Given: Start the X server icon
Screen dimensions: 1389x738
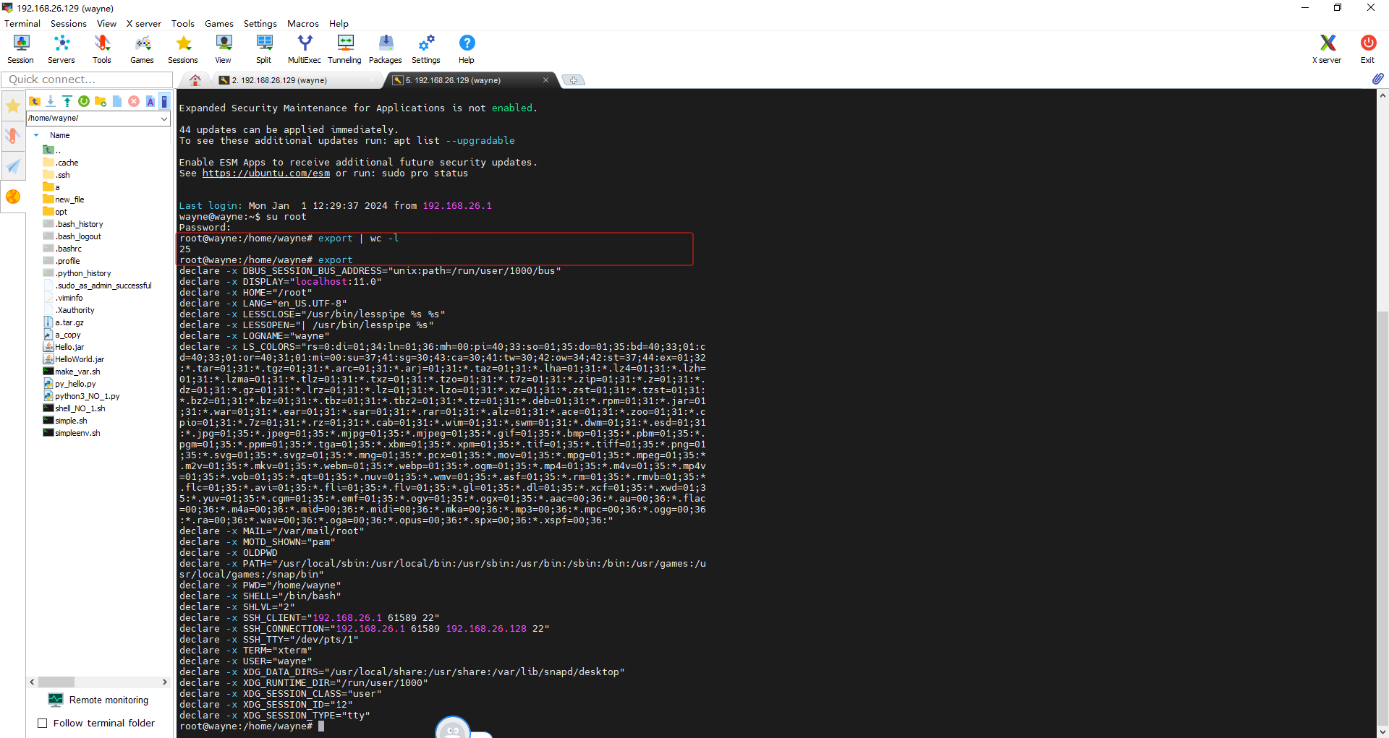Looking at the screenshot, I should point(1327,49).
